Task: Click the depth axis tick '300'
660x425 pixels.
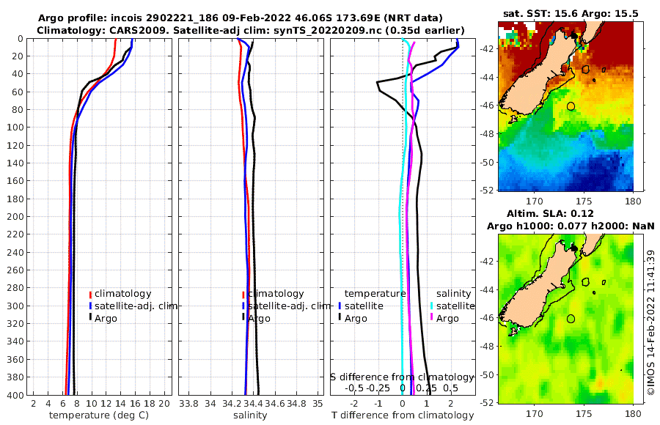Action: [x=15, y=306]
